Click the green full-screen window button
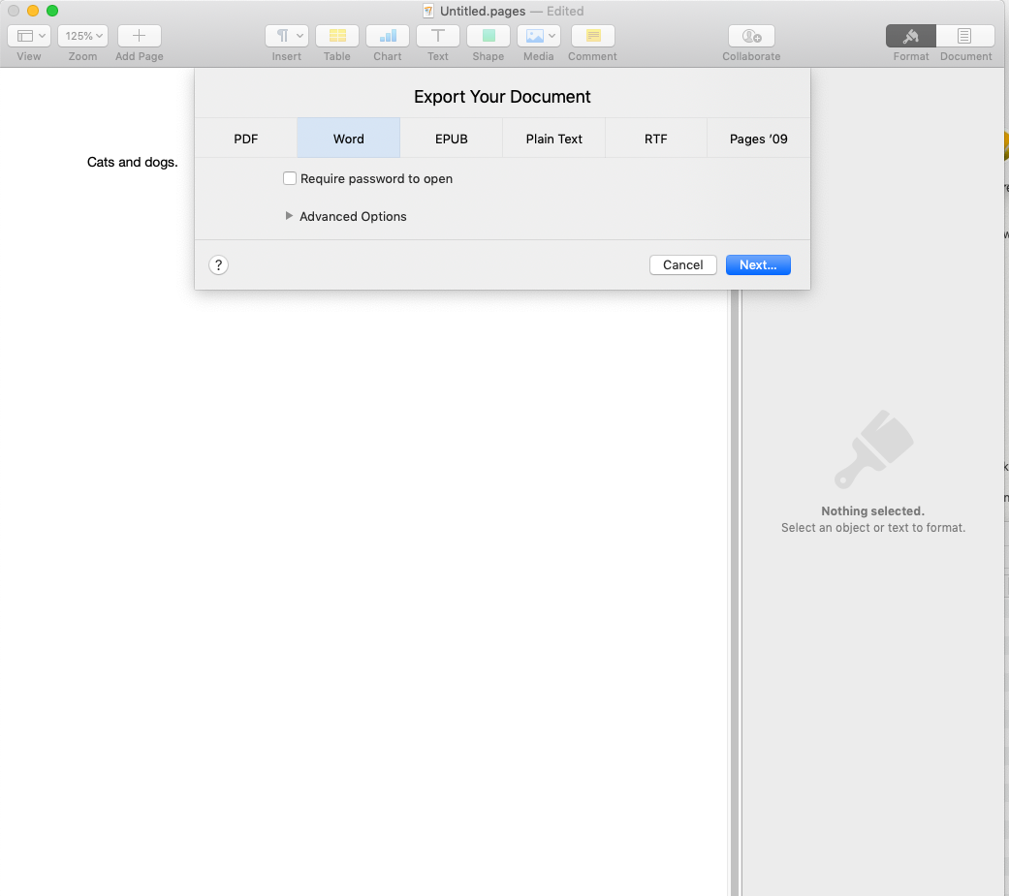The height and width of the screenshot is (896, 1009). pyautogui.click(x=52, y=11)
